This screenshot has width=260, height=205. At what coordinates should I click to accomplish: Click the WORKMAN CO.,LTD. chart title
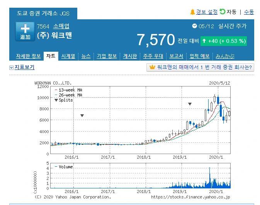pos(53,83)
